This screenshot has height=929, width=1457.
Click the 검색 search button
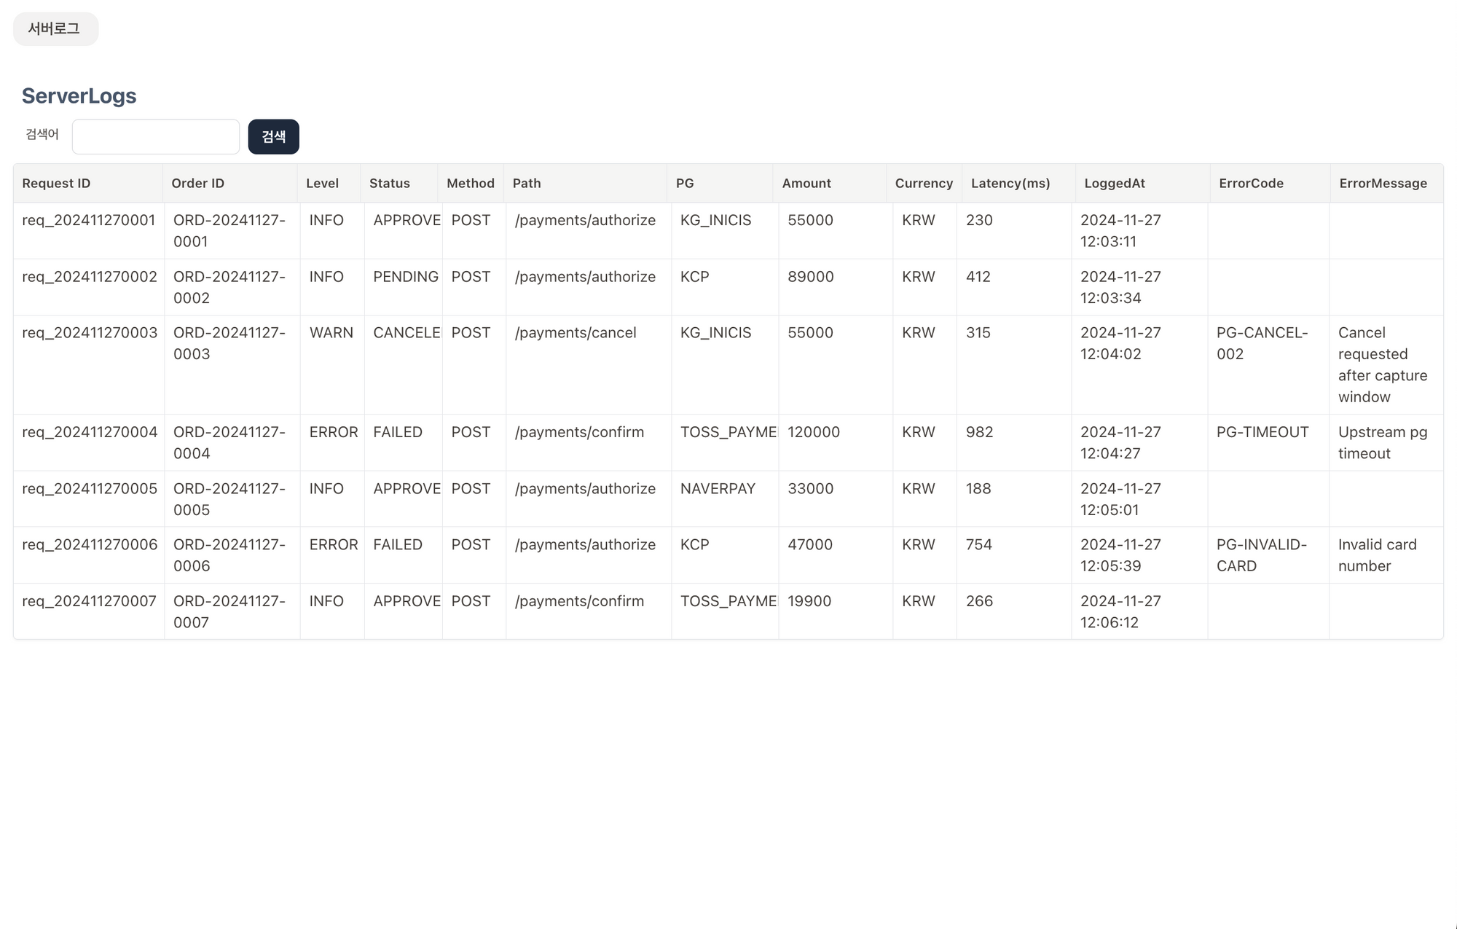(x=273, y=137)
